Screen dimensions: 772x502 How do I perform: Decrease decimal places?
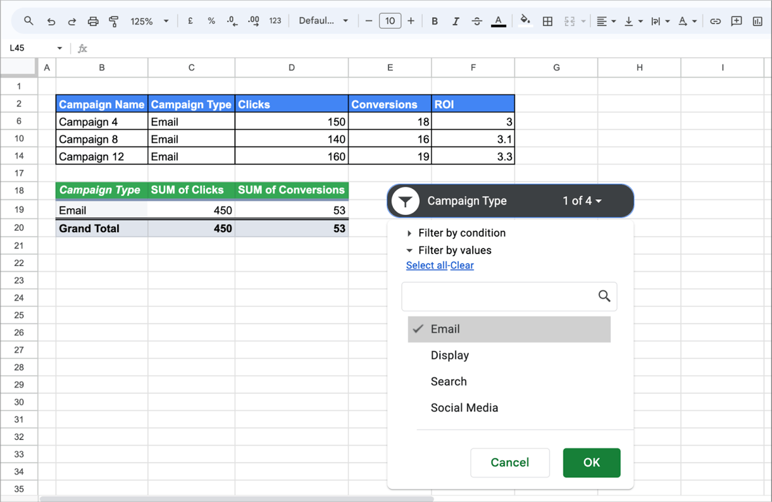click(x=232, y=21)
